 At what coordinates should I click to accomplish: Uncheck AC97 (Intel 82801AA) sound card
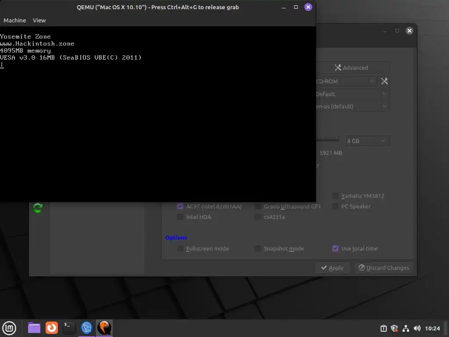(x=180, y=206)
